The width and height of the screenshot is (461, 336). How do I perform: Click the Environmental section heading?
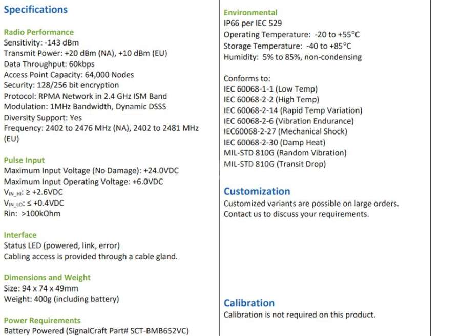(x=250, y=13)
